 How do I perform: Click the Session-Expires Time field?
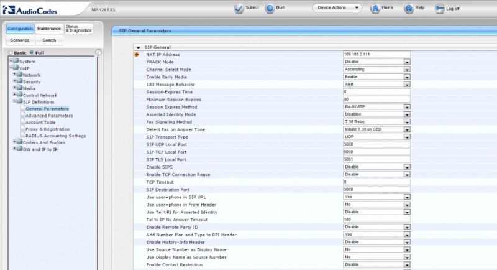click(376, 91)
